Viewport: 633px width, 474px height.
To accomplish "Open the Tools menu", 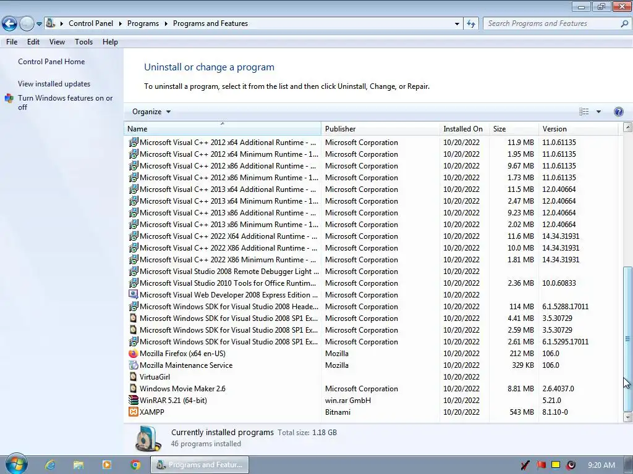I will (x=83, y=42).
